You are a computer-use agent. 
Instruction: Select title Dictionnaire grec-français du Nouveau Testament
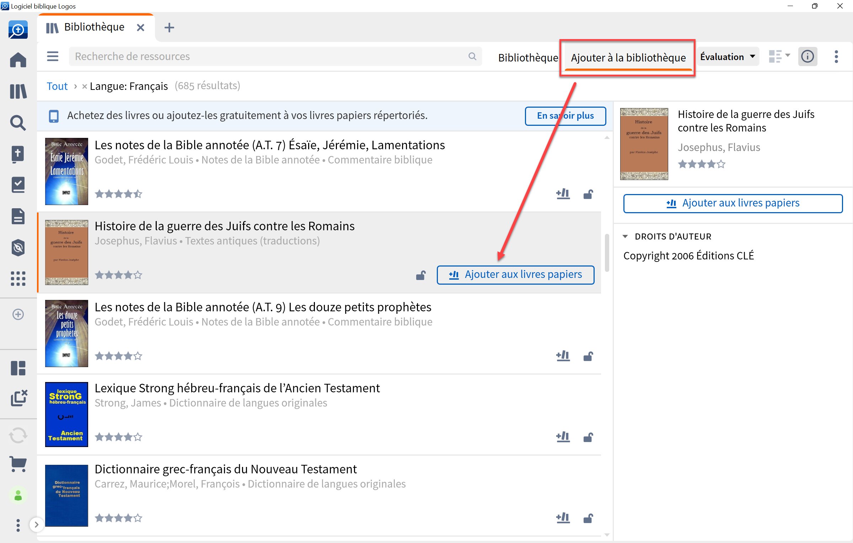[x=225, y=469]
